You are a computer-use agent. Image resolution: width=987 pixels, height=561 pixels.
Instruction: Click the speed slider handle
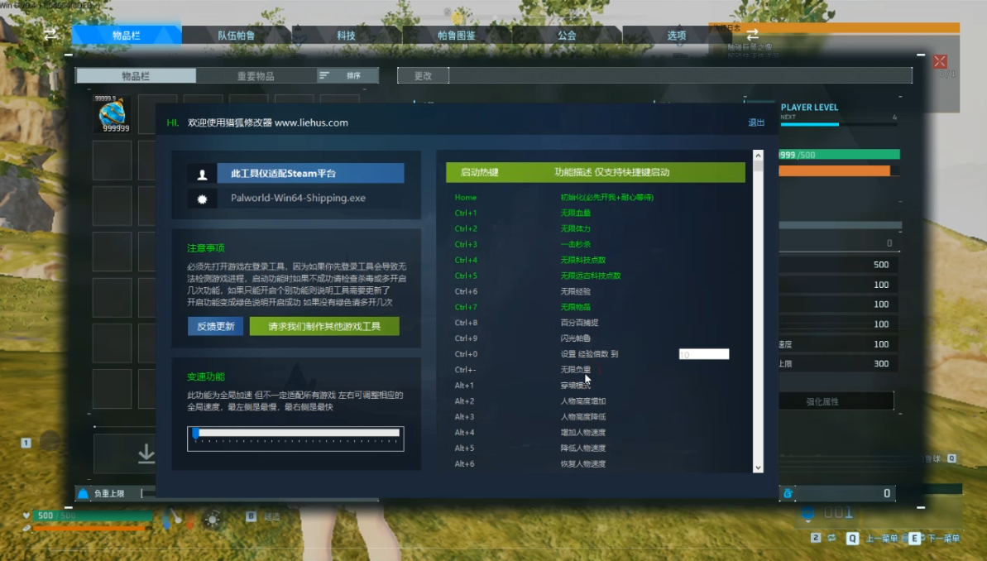[x=196, y=433]
